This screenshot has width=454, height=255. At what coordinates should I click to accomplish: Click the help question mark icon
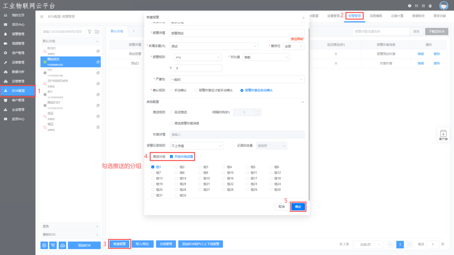(410, 6)
